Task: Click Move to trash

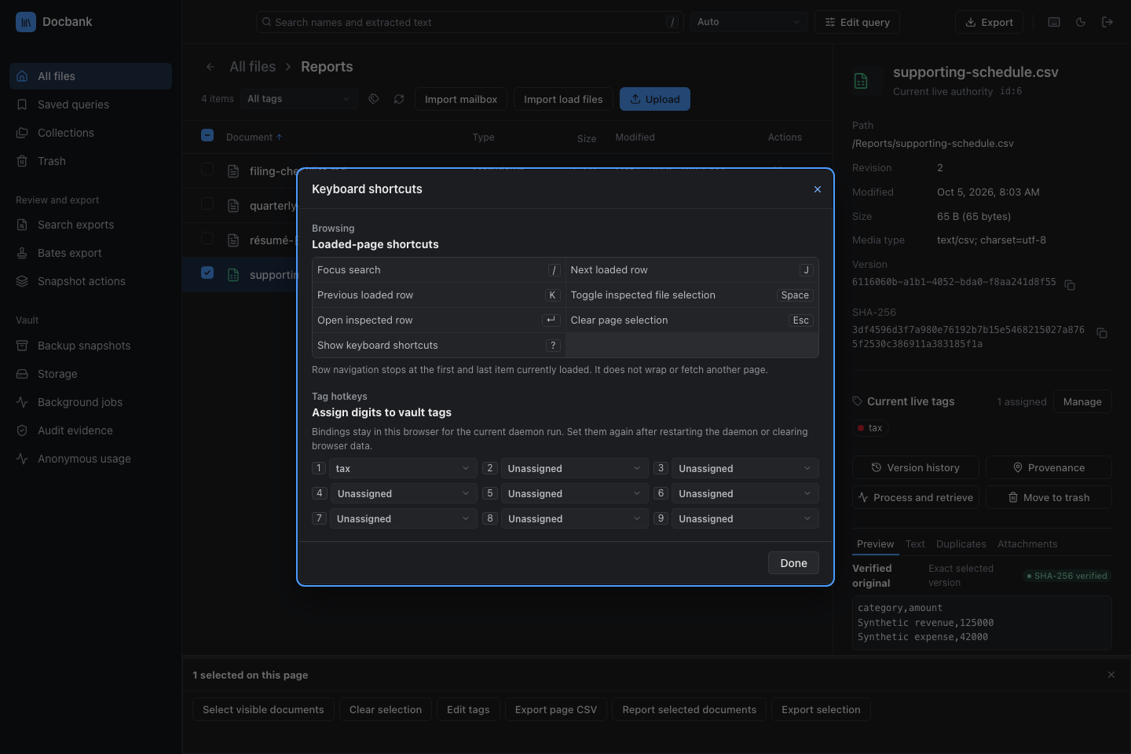Action: point(1049,497)
